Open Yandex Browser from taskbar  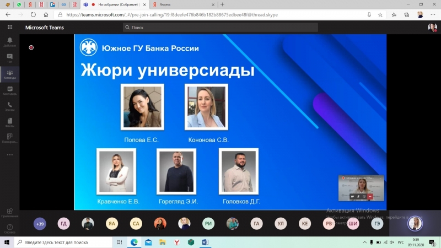pyautogui.click(x=176, y=242)
